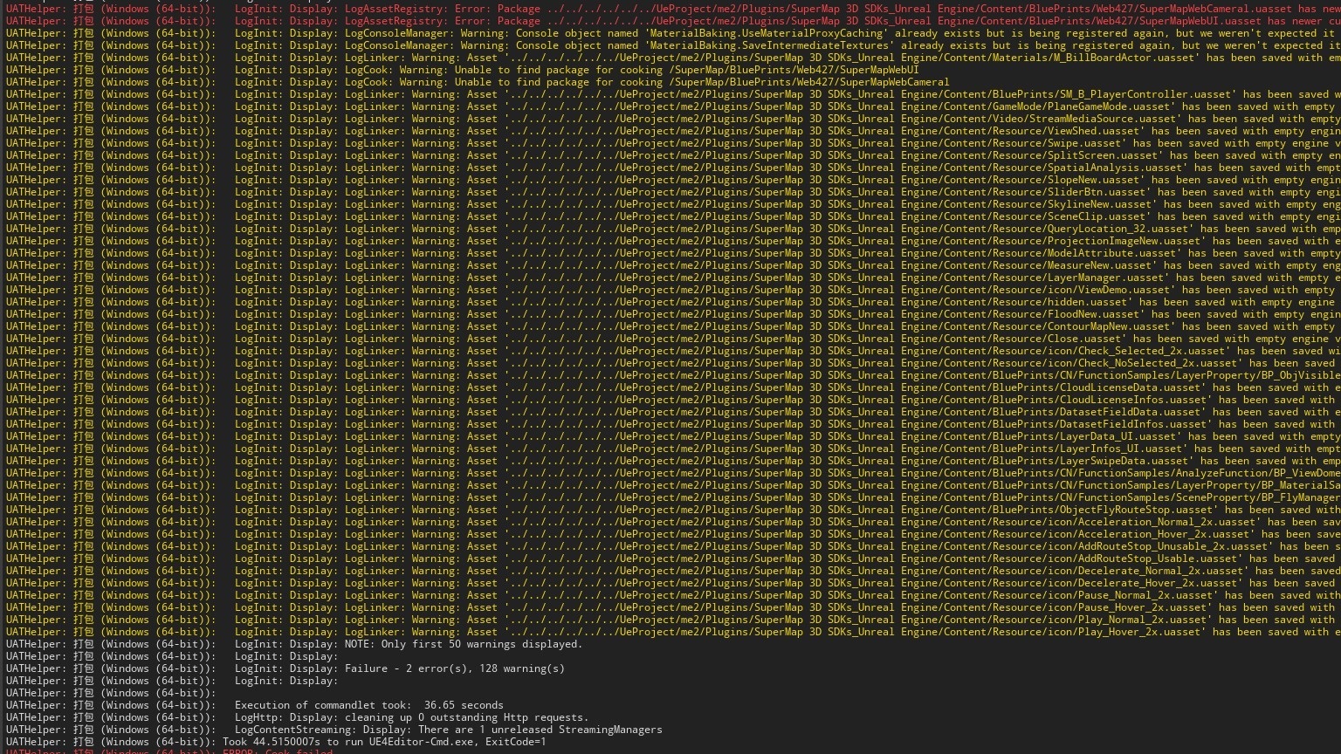Select the ContourMapNew.uasset warning line
This screenshot has width=1341, height=754.
[673, 326]
